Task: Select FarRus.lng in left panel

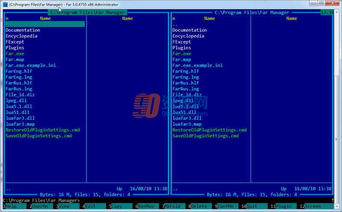Action: pyautogui.click(x=19, y=89)
